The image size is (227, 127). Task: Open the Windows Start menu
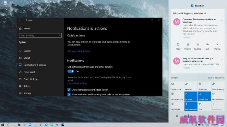tap(3, 125)
